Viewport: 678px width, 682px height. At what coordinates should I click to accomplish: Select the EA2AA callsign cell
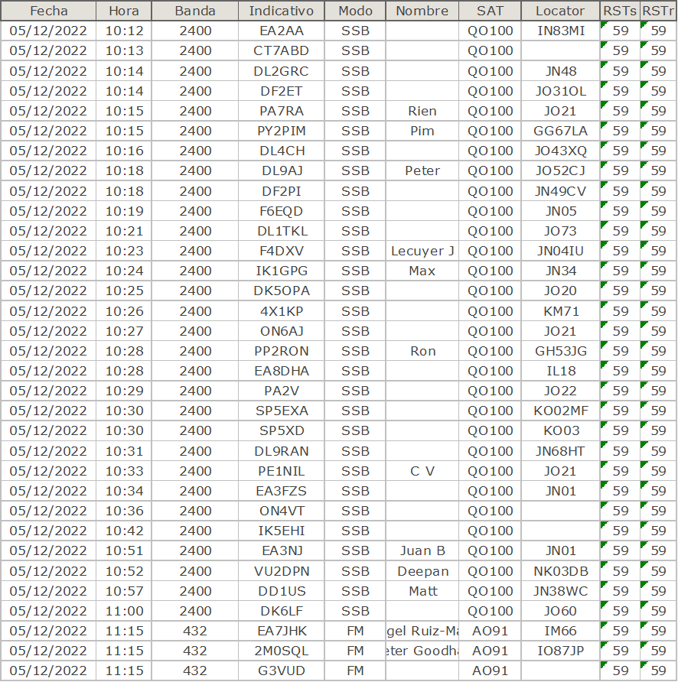pyautogui.click(x=281, y=31)
